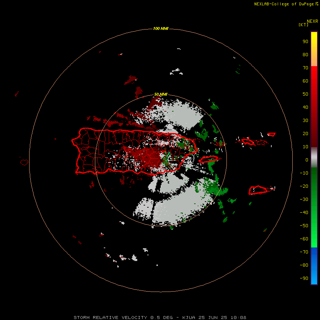
Task: Click the 40 value on the velocity scale
Action: tap(305, 107)
